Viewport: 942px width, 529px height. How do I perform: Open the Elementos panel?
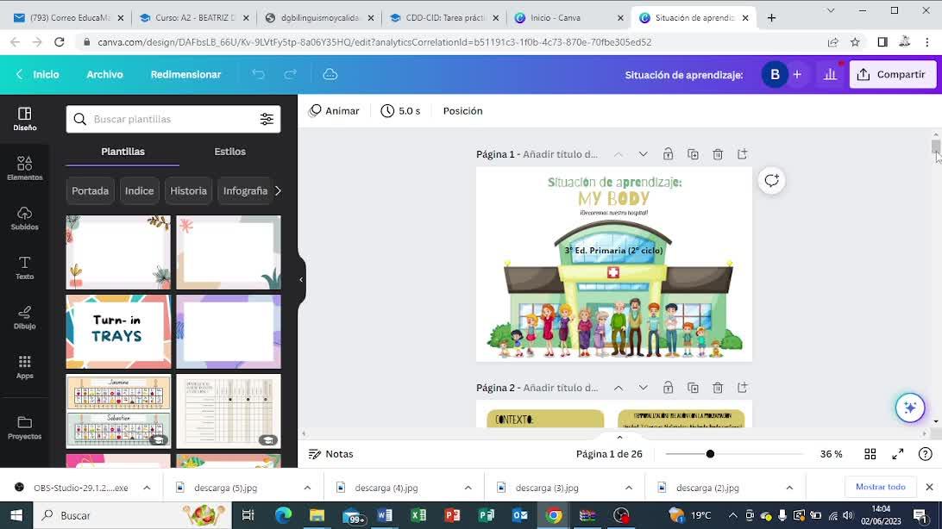[x=25, y=169]
